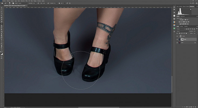Select the Brush tool in the toolbox
Viewport: 198px width, 108px height.
2,24
